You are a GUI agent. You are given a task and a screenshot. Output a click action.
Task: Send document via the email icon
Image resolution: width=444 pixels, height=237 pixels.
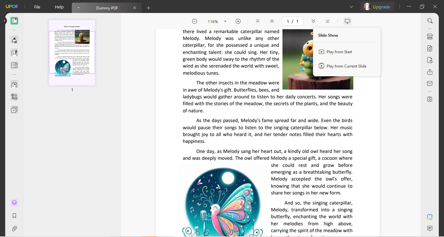pyautogui.click(x=429, y=83)
